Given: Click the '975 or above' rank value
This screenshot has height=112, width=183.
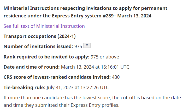Looking at the screenshot, I should click(x=105, y=57).
